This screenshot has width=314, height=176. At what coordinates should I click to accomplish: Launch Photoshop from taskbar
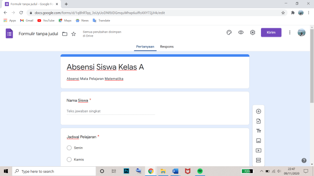pos(127,171)
